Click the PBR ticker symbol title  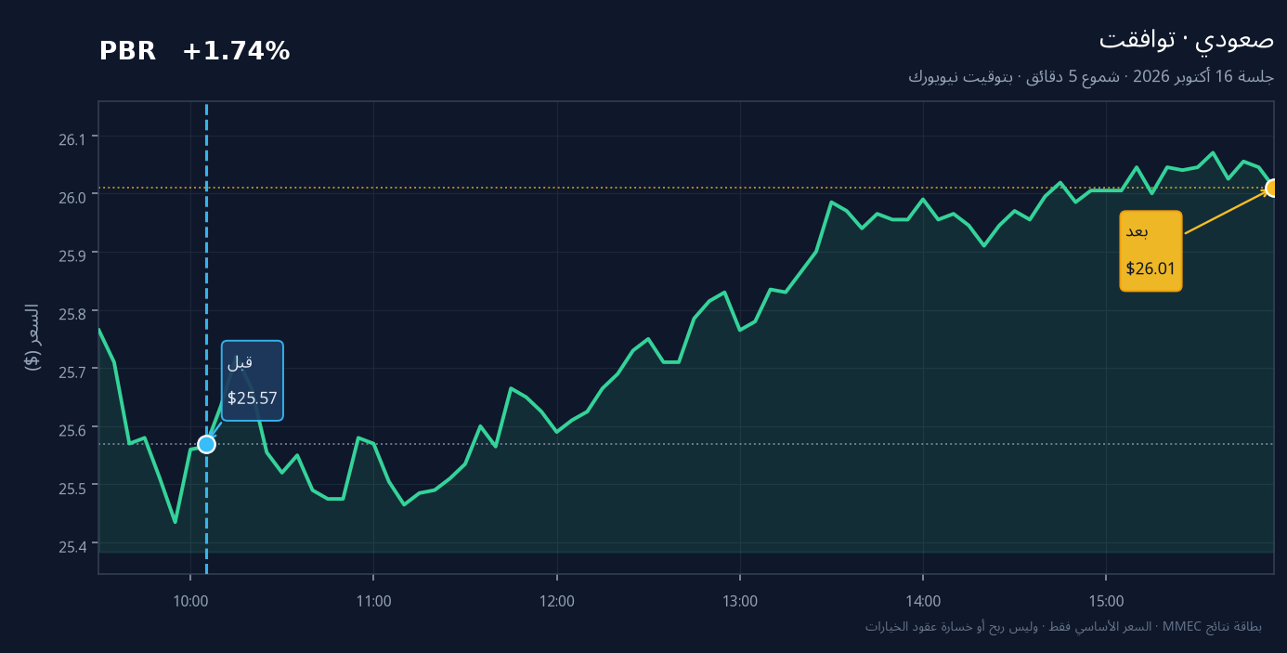click(x=127, y=52)
